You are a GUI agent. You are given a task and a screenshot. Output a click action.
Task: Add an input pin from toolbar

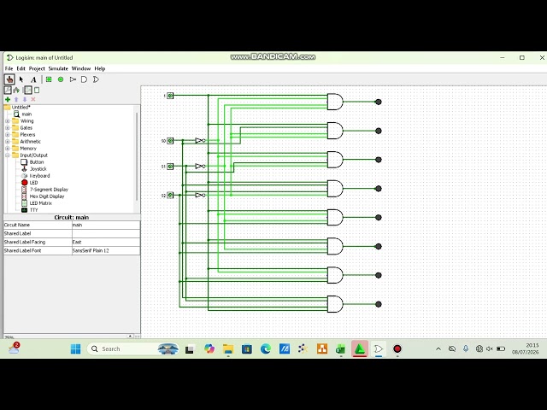click(x=49, y=79)
